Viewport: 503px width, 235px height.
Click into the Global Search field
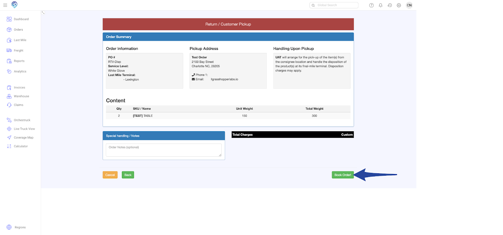[x=334, y=5]
